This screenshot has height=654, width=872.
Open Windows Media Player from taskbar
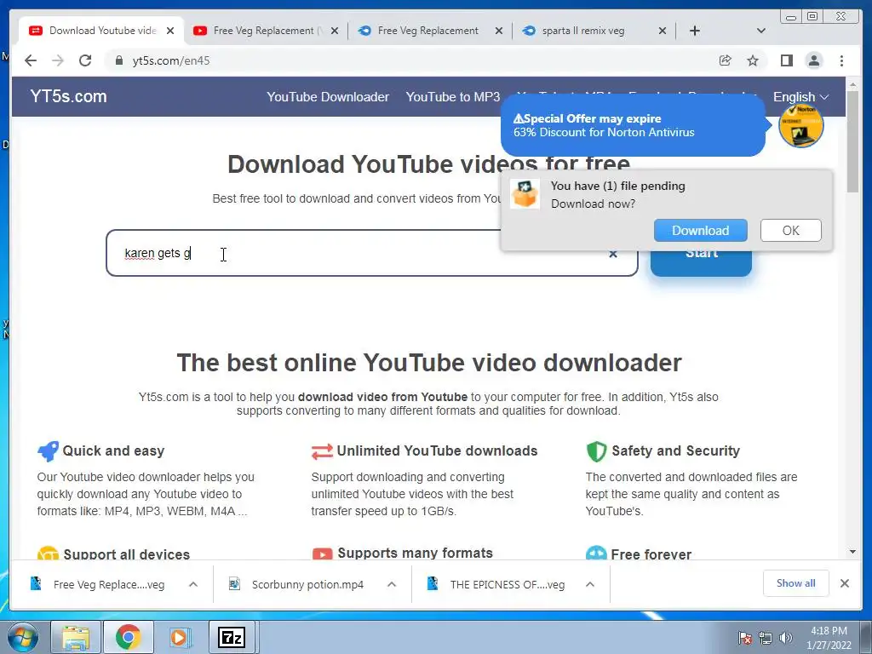coord(180,637)
